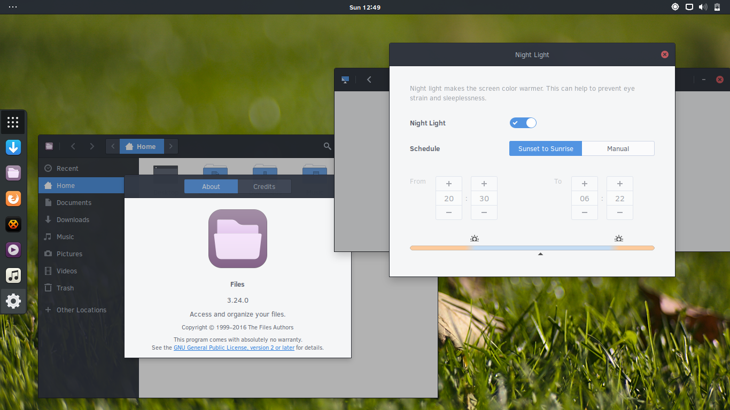Click the display icon in Settings headerbar

click(345, 80)
